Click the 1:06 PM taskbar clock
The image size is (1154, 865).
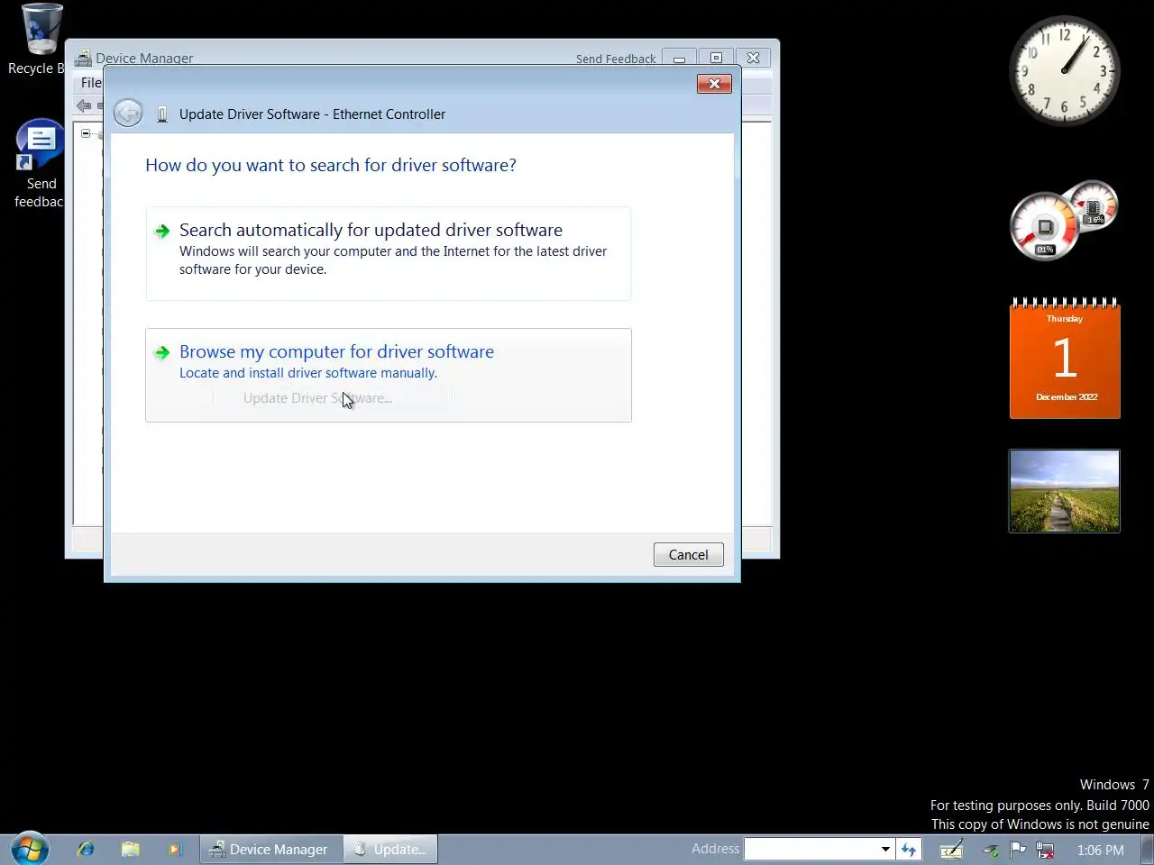[1100, 850]
